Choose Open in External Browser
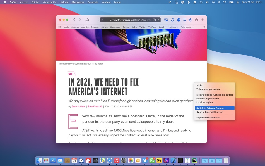 [215, 112]
